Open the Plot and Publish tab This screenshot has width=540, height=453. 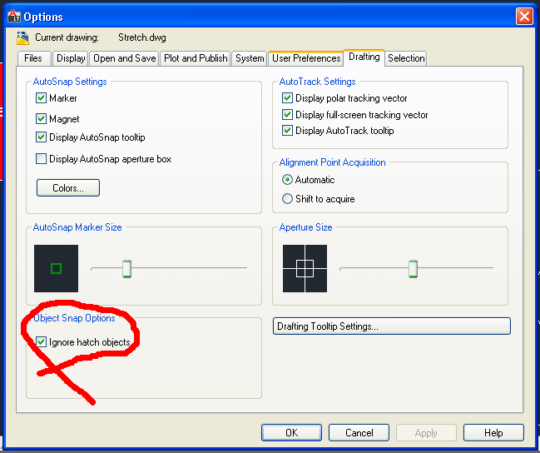(196, 58)
